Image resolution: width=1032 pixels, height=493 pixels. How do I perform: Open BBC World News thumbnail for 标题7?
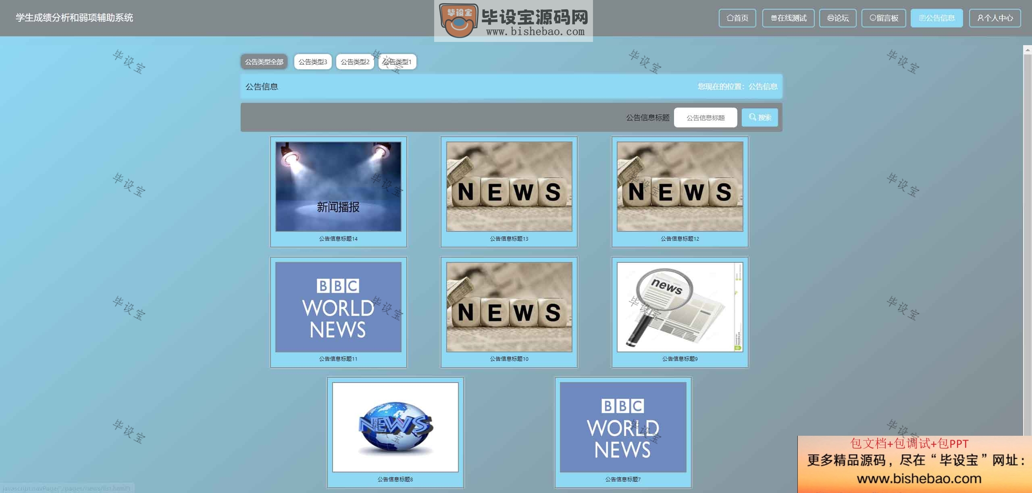[x=623, y=427]
